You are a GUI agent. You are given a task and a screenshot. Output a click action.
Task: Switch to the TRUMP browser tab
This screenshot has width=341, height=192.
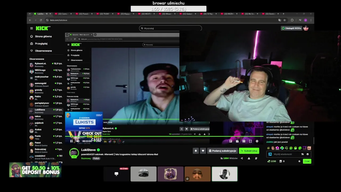105,14
